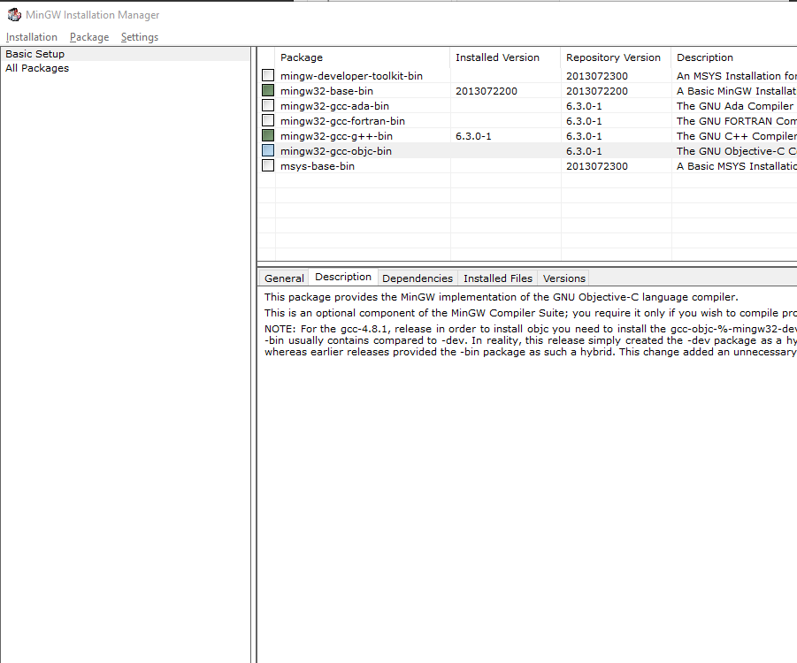Click "A Basic MSYS Installation" description cell
Viewport: 797px width, 663px height.
click(736, 166)
